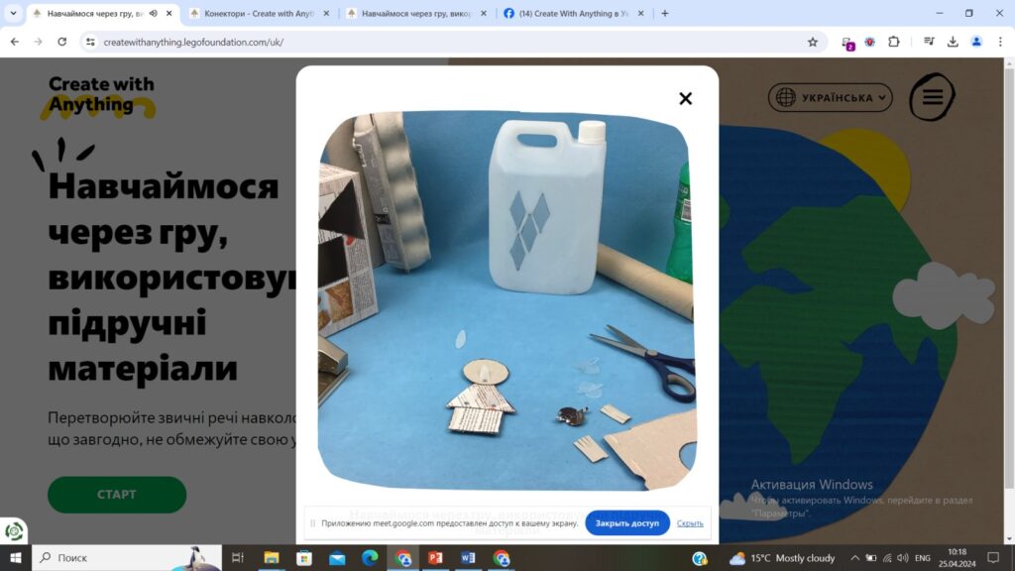This screenshot has height=571, width=1015.
Task: Open the hamburger menu icon
Action: (932, 97)
